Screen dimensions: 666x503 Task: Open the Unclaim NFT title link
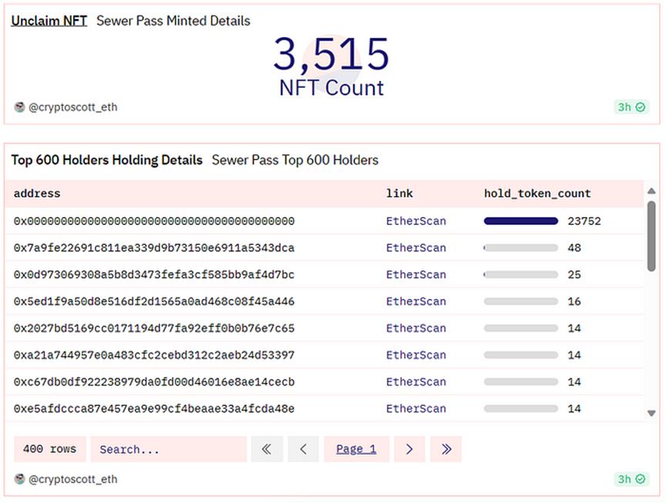point(49,21)
